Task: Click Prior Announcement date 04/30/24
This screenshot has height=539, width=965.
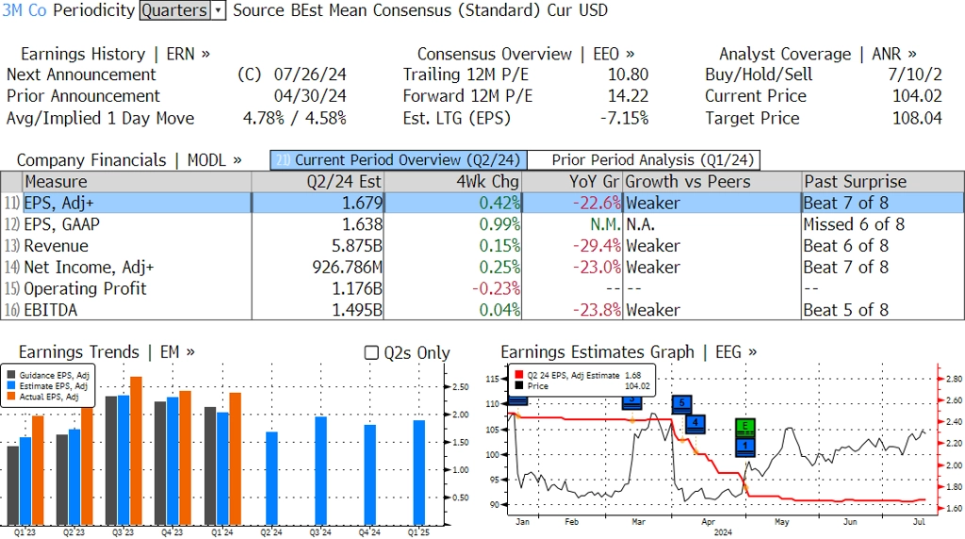Action: (310, 96)
